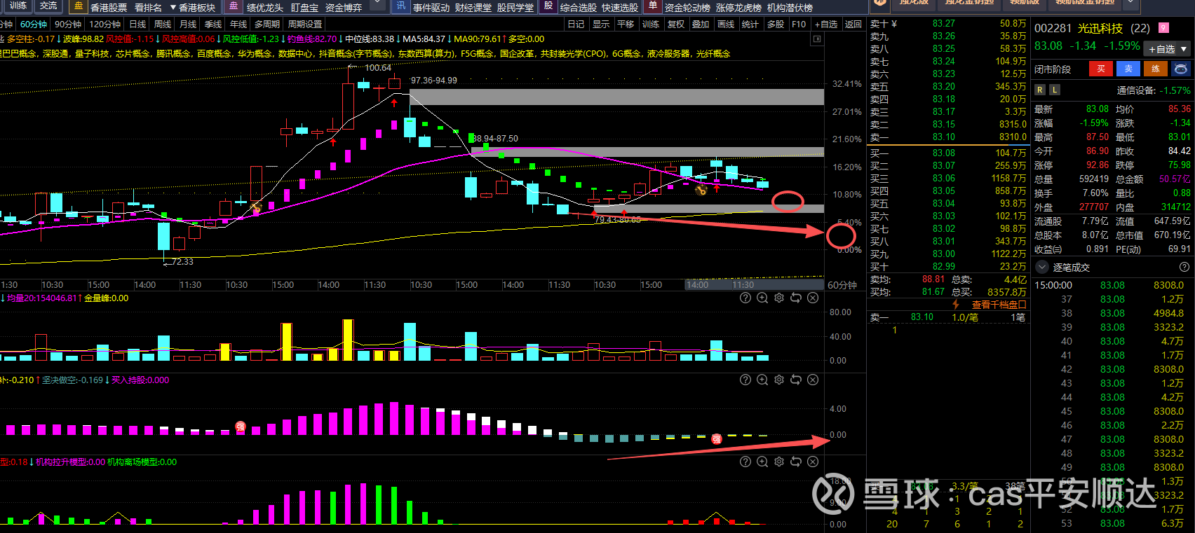Open settings gear of bottom 机构 model panel

click(x=779, y=462)
